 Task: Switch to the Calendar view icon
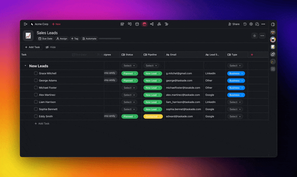click(137, 24)
